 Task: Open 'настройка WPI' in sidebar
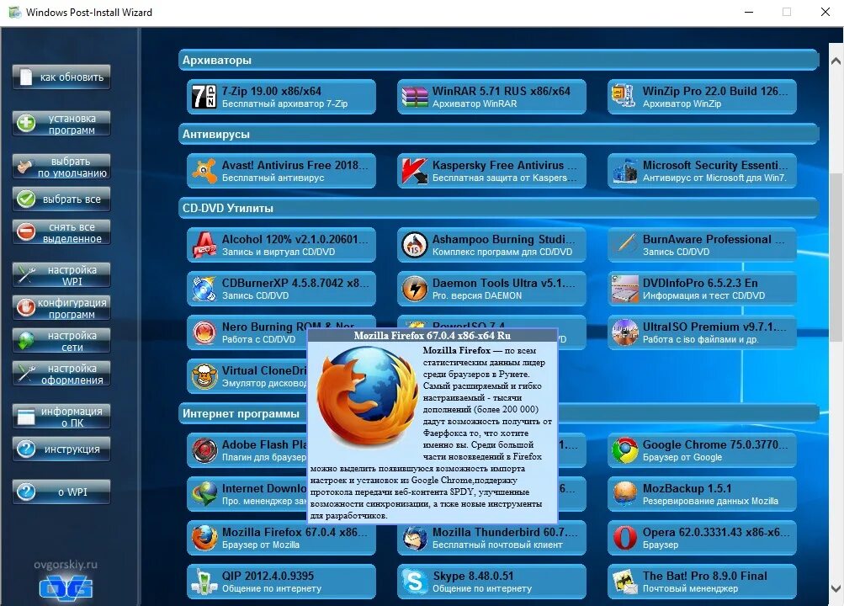tap(61, 275)
